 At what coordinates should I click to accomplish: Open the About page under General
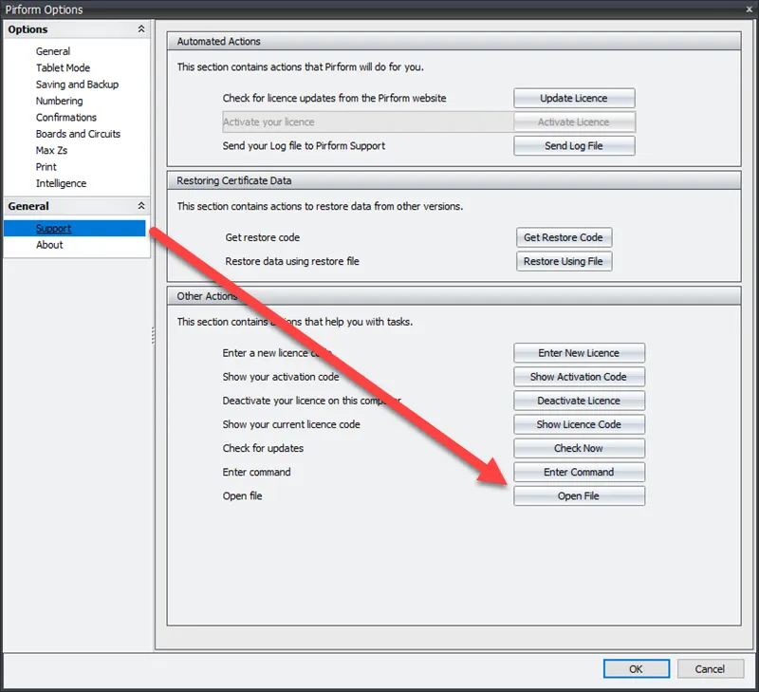(49, 245)
